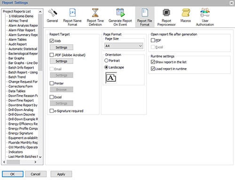Select Batch Info Report
The height and width of the screenshot is (180, 235).
[21, 68]
